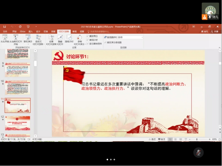The height and width of the screenshot is (166, 222).
Task: Open the 文件 menu tab
Action: (5, 31)
